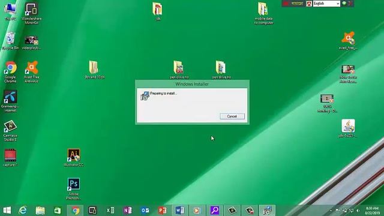Open PowerPoint from the taskbar
Screen dimensions: 384x216
pos(163,211)
